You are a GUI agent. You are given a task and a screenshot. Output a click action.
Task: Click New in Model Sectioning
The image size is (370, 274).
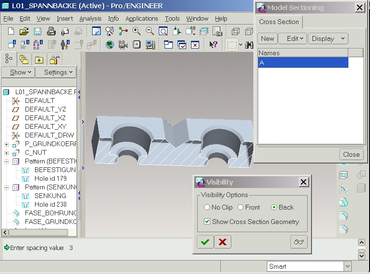tap(267, 38)
